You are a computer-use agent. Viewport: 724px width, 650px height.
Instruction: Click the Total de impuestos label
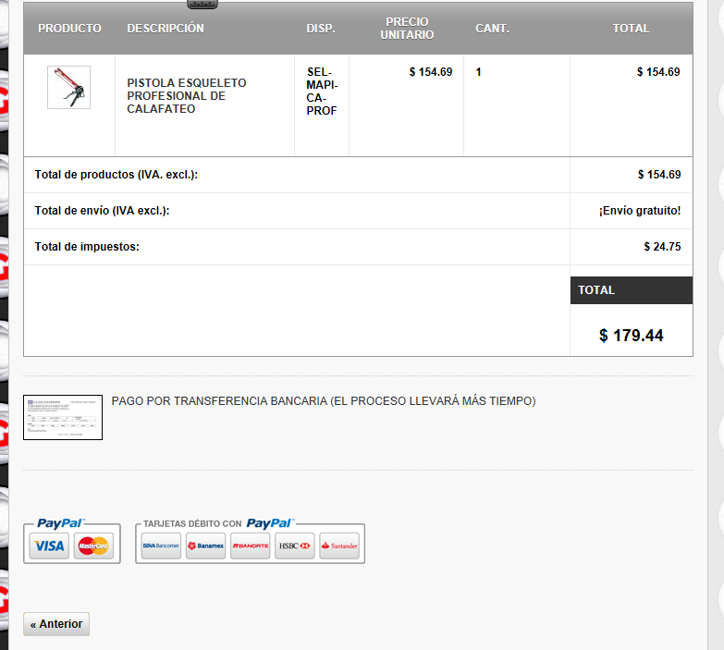[87, 247]
